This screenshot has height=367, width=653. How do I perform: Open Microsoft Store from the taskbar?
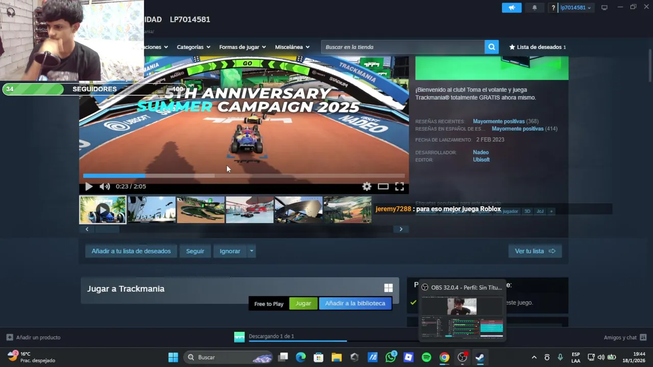(318, 357)
